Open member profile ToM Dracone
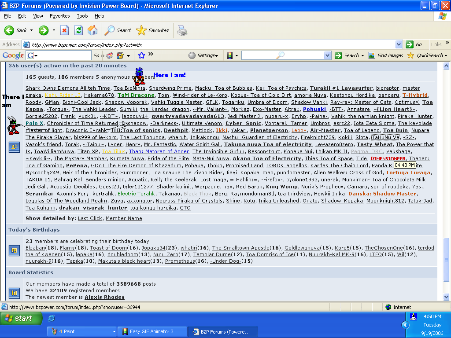The image size is (451, 338). (x=136, y=95)
